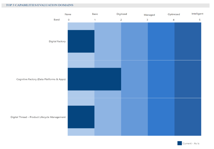Click the Current - As Is legend swatch
Screen dimensions: 214x149
tap(179, 143)
